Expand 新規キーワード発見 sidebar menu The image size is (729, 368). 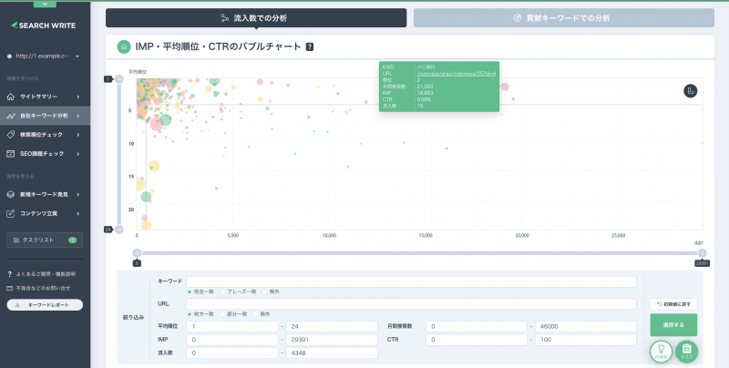[45, 194]
